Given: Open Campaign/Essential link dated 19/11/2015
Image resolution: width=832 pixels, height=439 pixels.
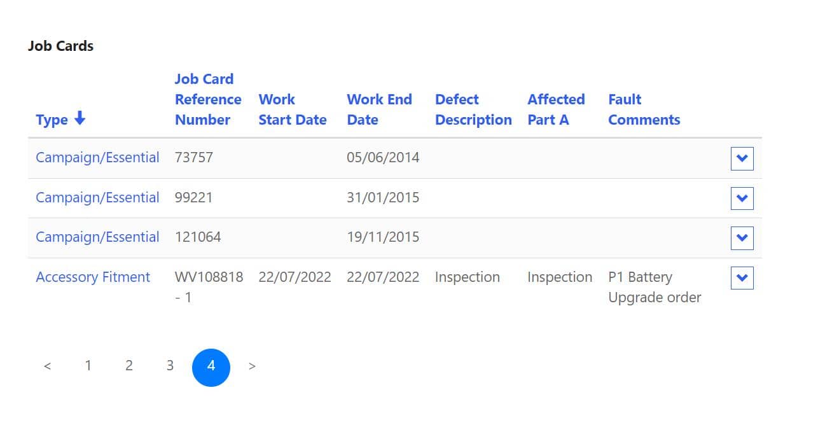Looking at the screenshot, I should (x=97, y=237).
